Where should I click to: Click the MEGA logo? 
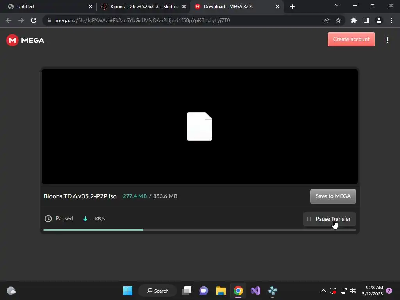tap(25, 40)
